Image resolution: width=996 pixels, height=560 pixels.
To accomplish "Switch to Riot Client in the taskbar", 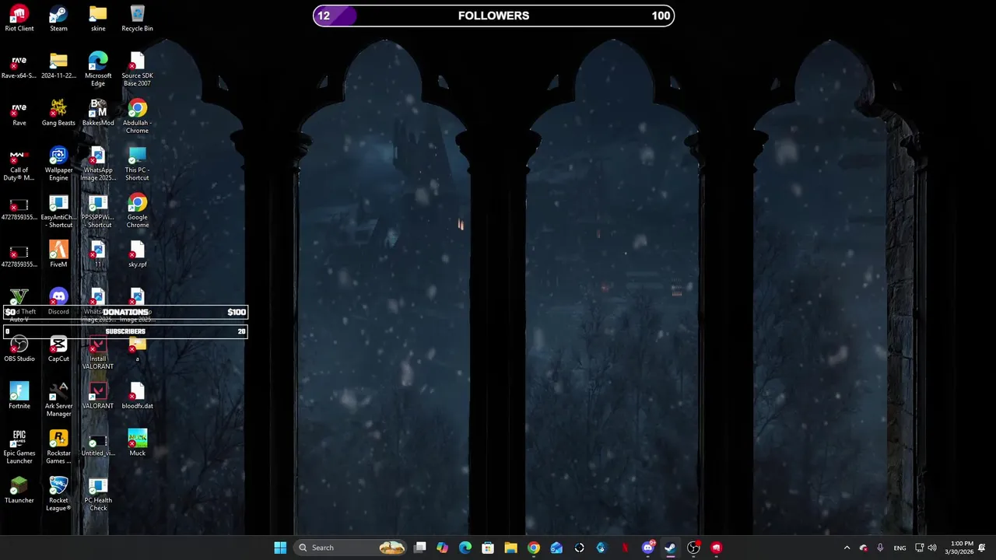I will click(716, 548).
